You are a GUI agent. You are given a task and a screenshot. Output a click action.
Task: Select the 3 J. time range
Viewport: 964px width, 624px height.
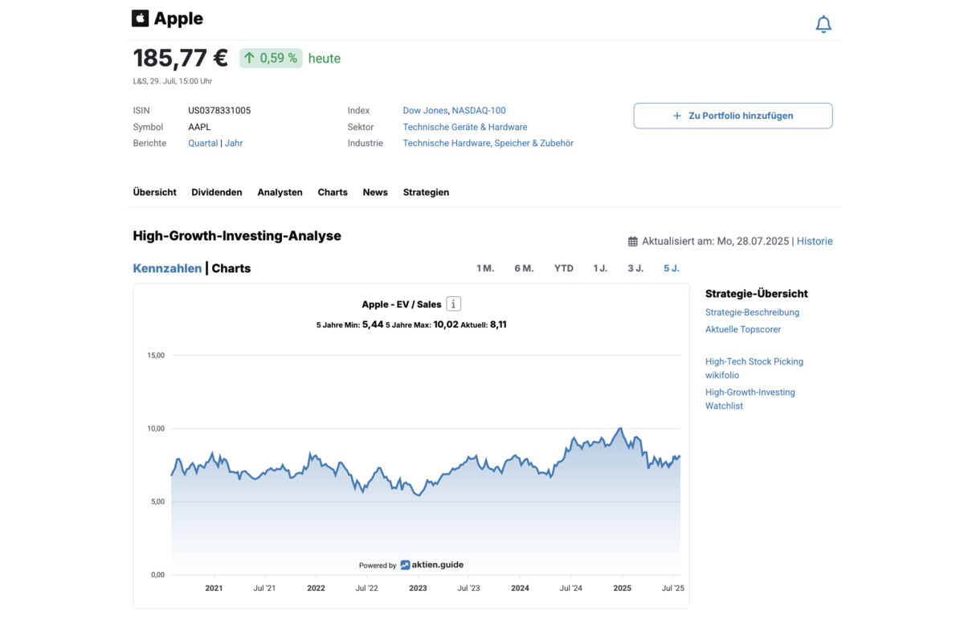[x=635, y=268]
